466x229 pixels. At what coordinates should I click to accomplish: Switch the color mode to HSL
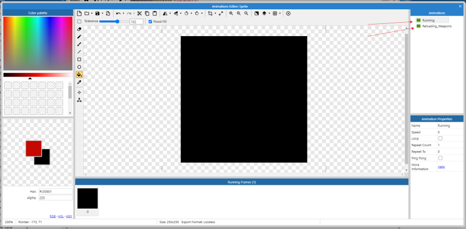[x=61, y=216]
